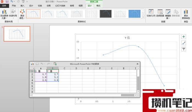Click the Chart Styles brush button
This screenshot has width=192, height=112.
coord(183,43)
